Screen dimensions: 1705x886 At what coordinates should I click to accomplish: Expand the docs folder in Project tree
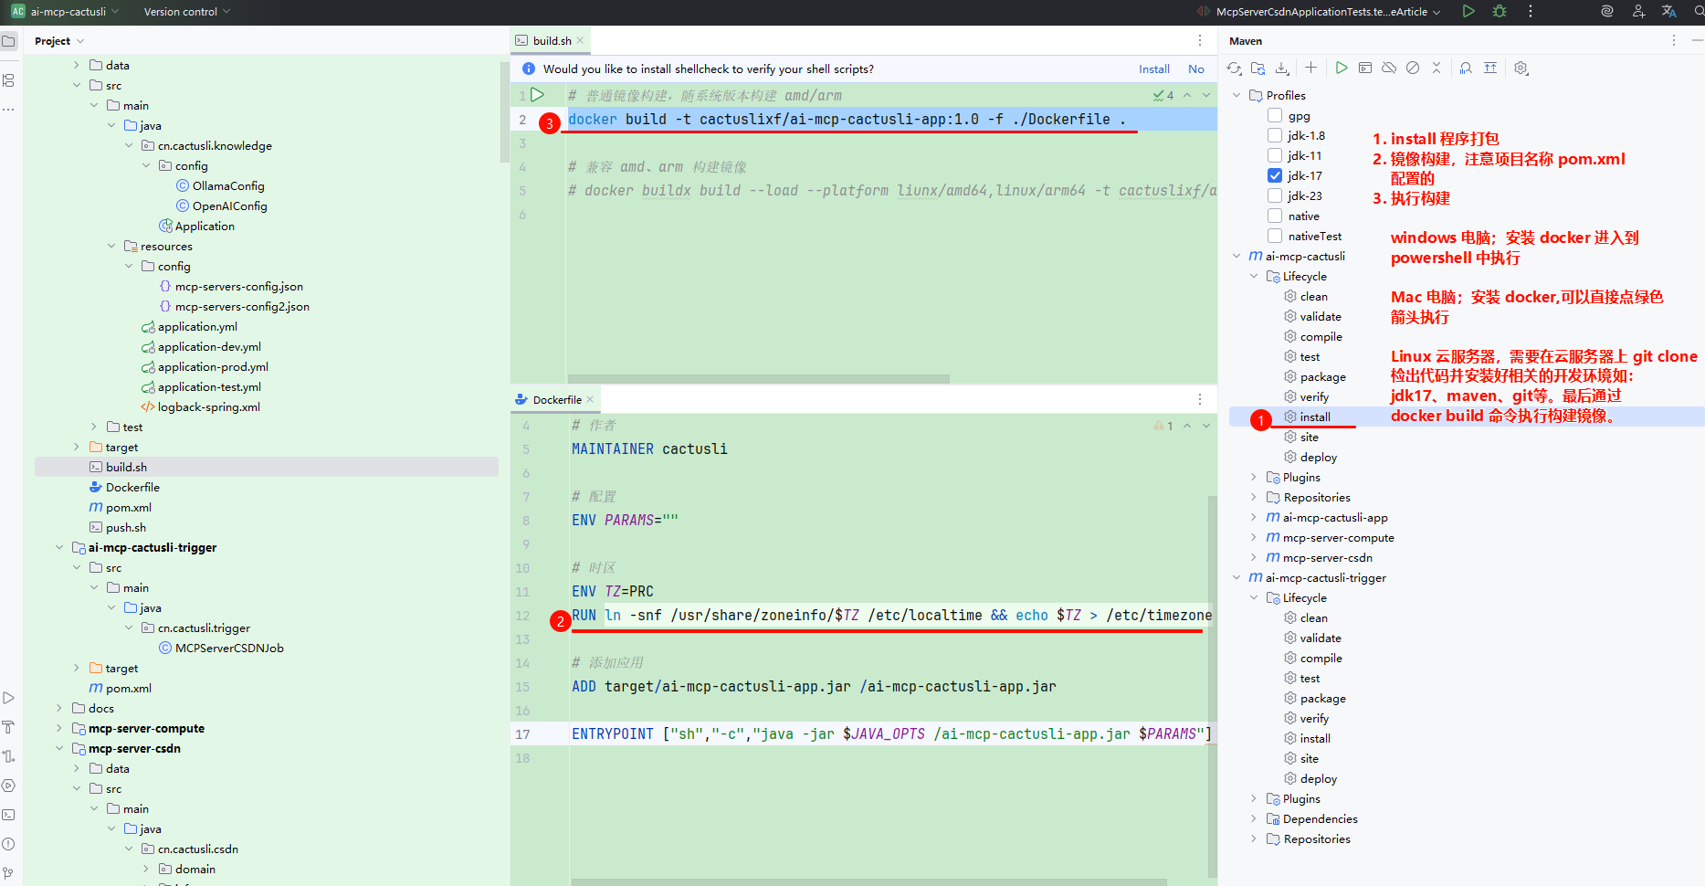[59, 708]
